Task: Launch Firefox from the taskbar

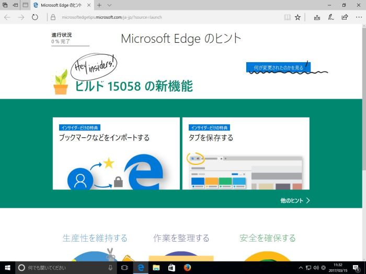Action: [x=187, y=267]
